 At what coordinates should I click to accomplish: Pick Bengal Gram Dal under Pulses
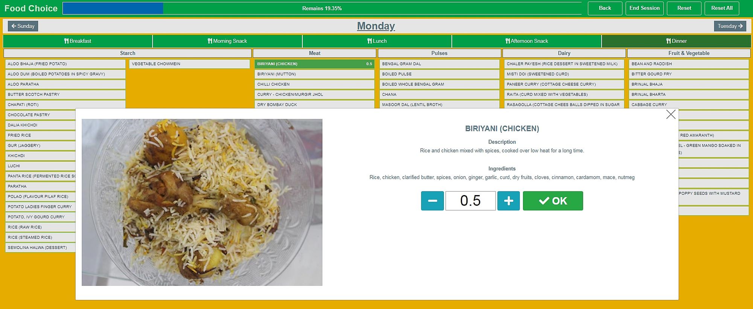(439, 64)
